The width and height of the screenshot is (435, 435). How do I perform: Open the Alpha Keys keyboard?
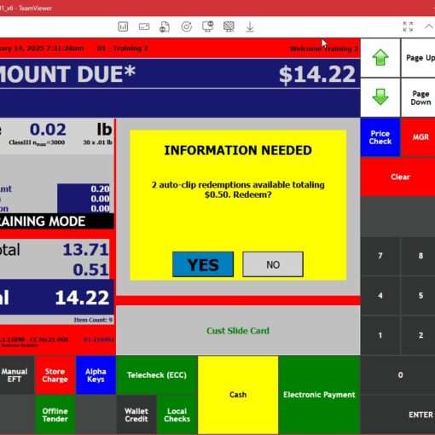96,375
